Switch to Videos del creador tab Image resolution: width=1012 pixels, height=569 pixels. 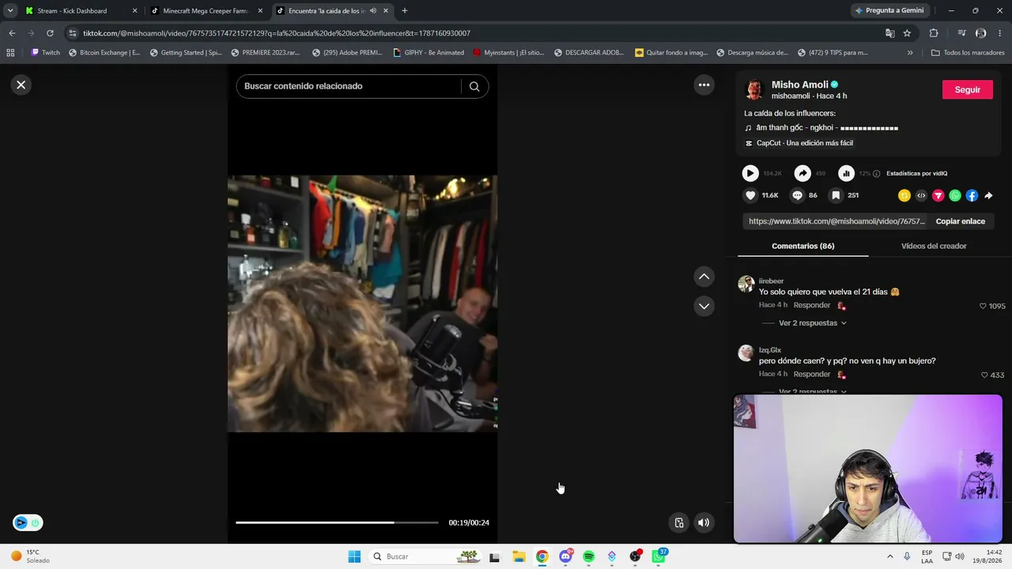click(934, 246)
